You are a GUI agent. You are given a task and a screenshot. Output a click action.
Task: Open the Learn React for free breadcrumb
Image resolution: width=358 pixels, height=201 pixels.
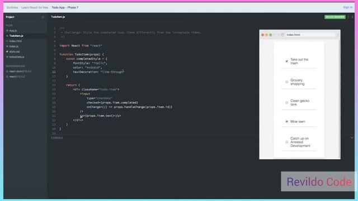35,7
